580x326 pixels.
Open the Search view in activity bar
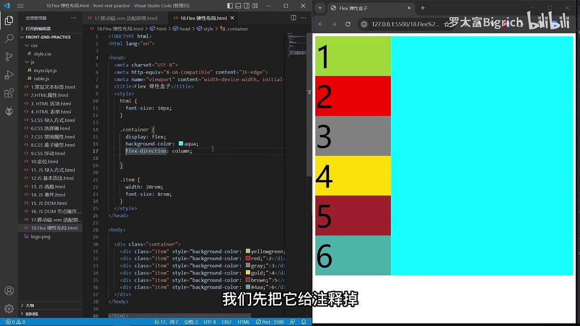click(9, 38)
